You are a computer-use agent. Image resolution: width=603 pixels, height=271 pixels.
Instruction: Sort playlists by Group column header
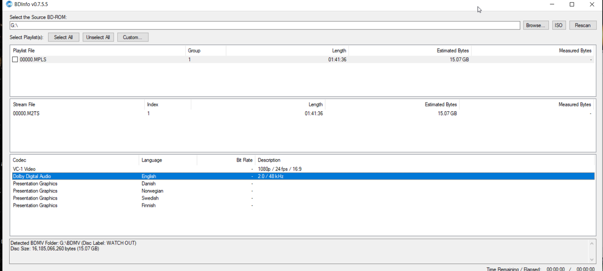point(206,50)
